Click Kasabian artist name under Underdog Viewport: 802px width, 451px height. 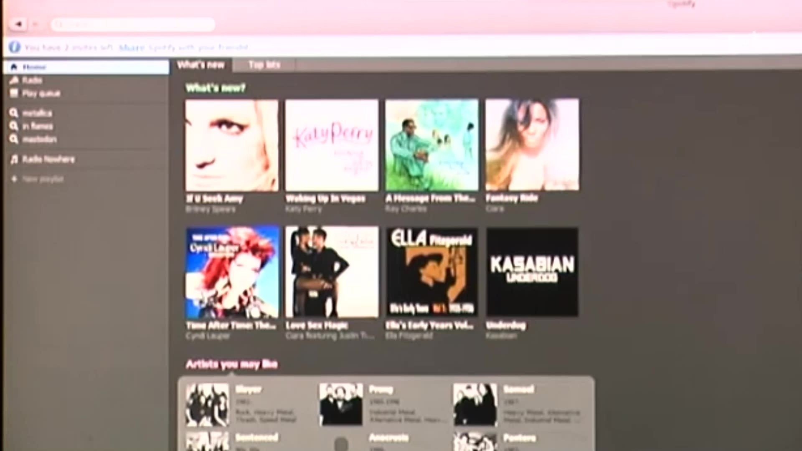501,335
